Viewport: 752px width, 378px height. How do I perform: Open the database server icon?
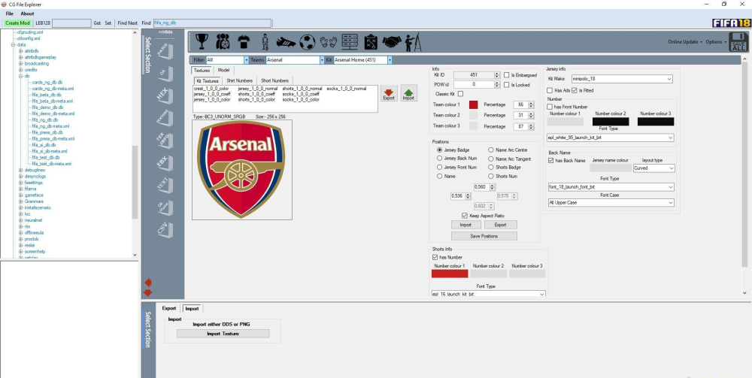point(350,41)
